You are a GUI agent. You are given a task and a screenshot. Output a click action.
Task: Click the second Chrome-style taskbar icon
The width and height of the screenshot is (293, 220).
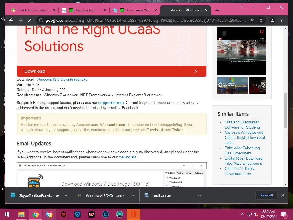click(x=49, y=214)
